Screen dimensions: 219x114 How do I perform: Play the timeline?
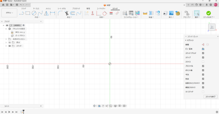tap(9, 112)
